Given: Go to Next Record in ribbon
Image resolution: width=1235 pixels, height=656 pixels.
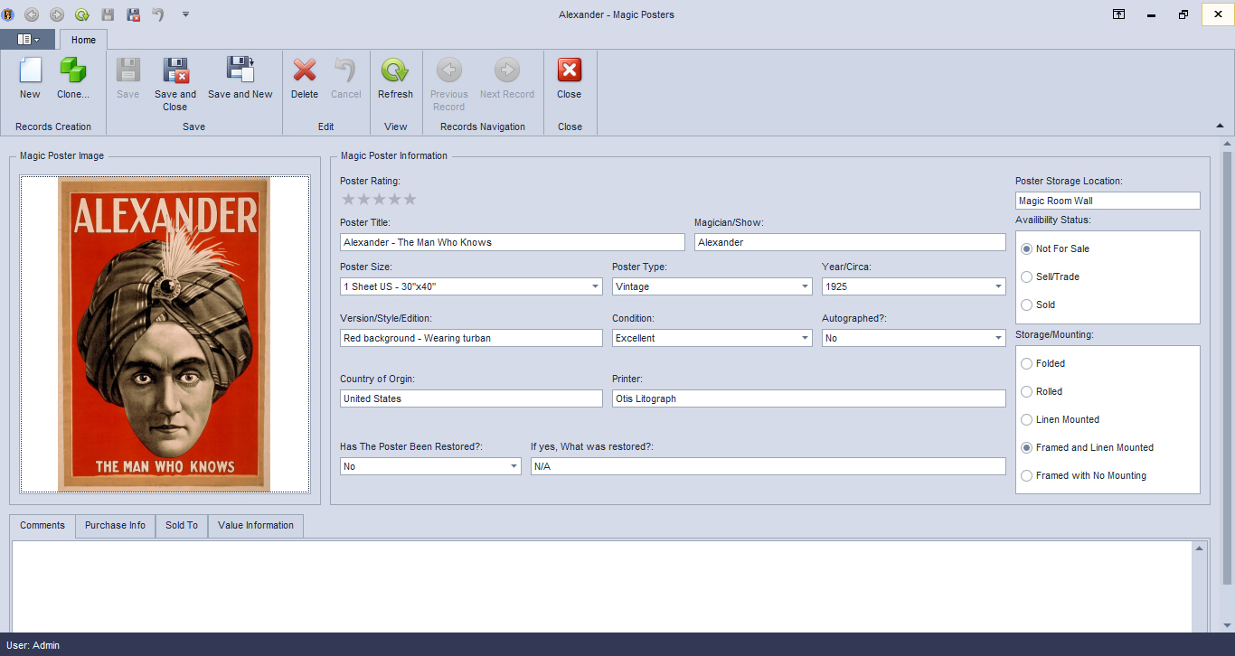Looking at the screenshot, I should point(507,78).
